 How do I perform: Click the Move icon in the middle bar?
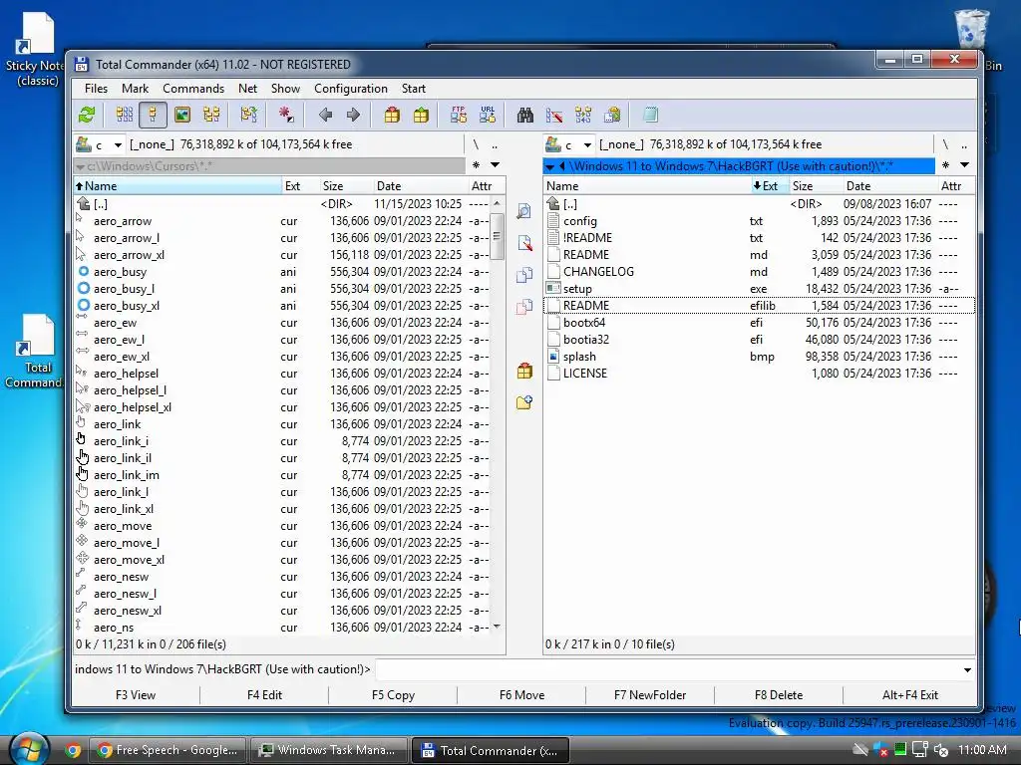[x=524, y=307]
